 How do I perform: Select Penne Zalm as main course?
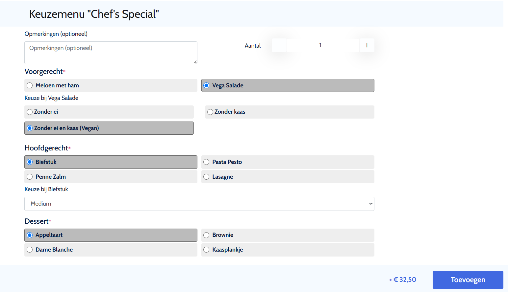point(111,177)
